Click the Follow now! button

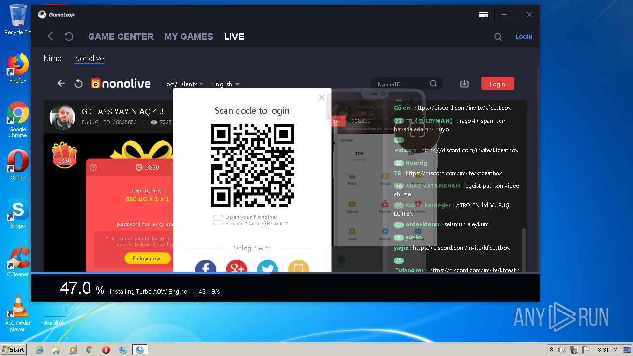click(147, 258)
